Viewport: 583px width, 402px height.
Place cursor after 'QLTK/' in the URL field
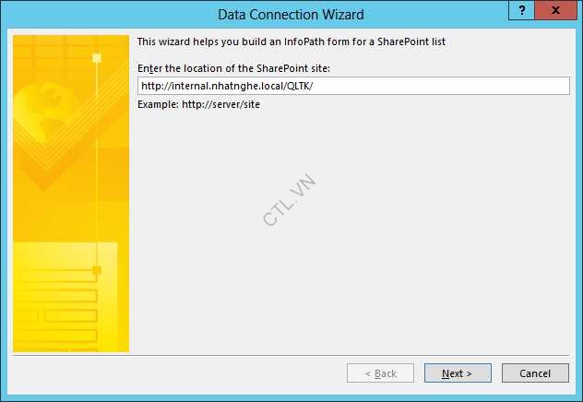314,86
